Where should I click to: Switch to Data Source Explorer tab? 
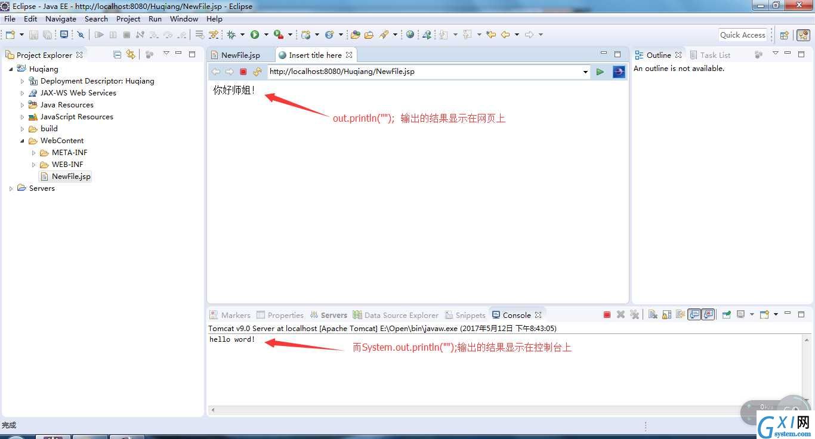click(396, 315)
